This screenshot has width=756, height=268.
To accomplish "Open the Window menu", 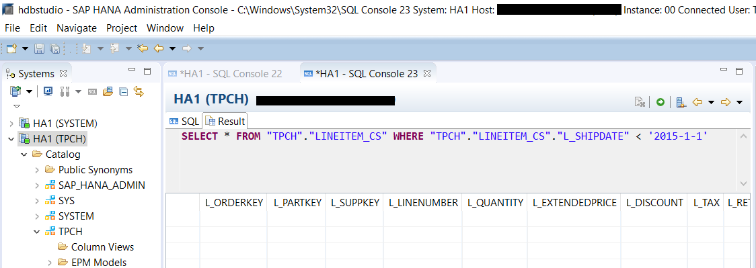I will tap(165, 28).
